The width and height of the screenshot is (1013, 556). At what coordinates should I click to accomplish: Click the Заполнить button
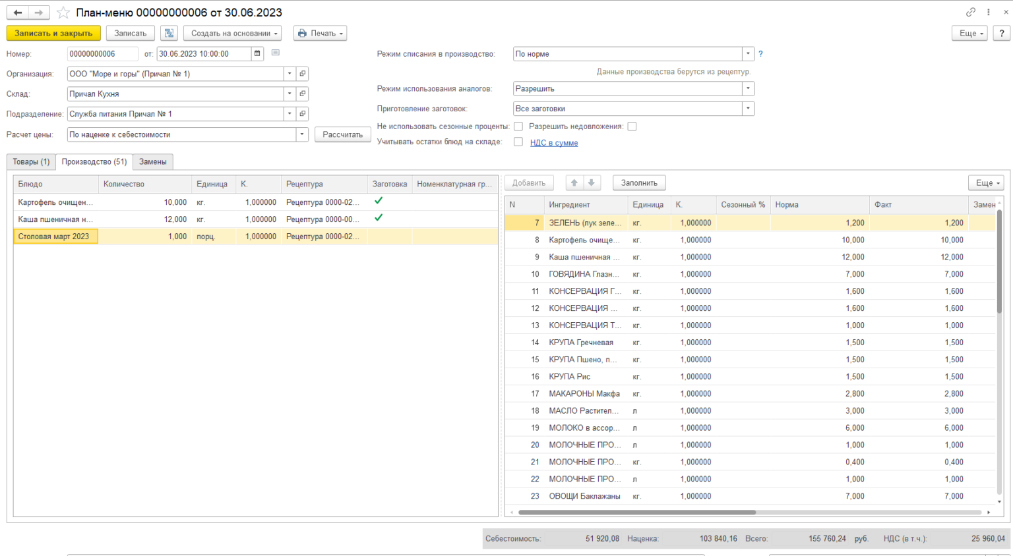[x=639, y=183]
